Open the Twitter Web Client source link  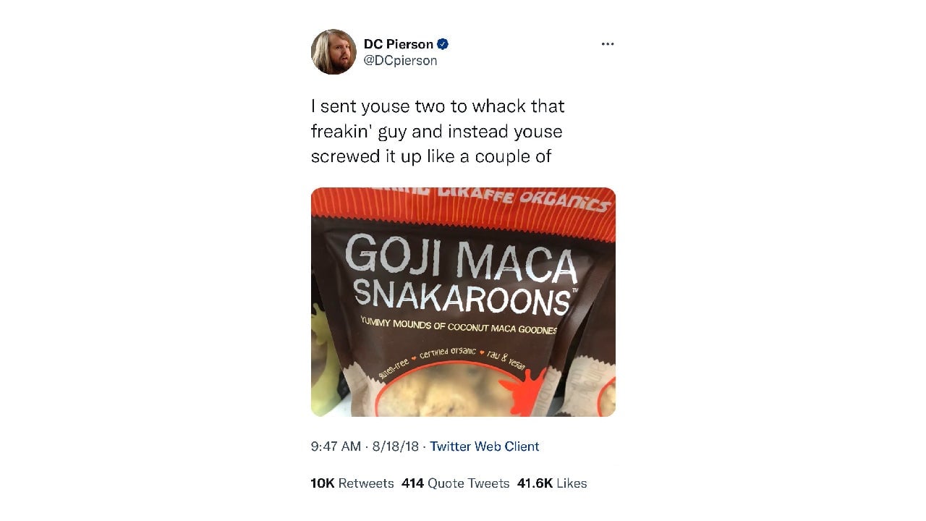485,446
